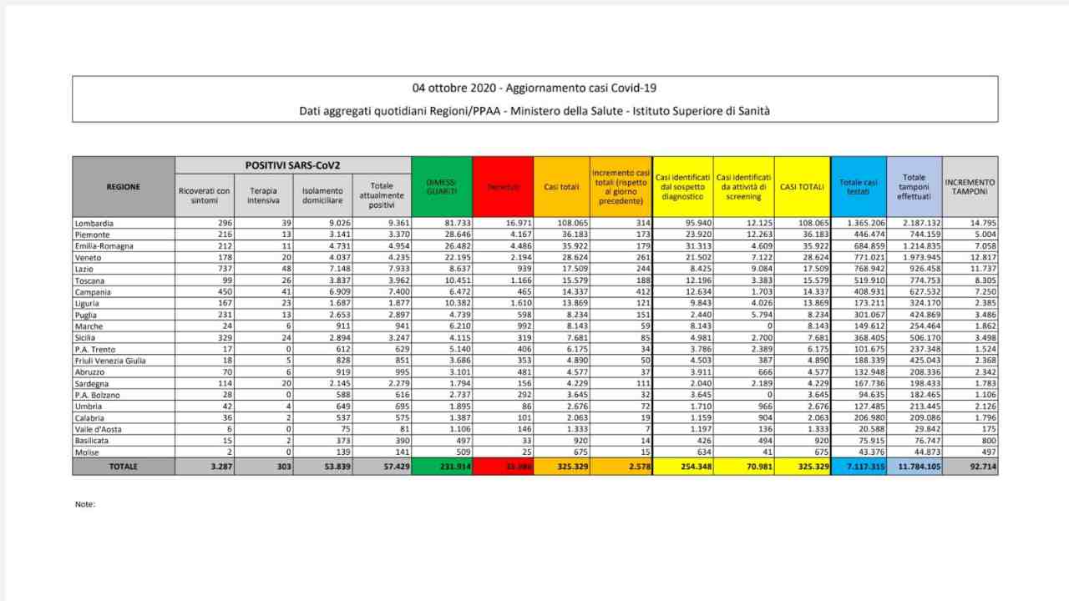
Task: Select the 'INCREMENTO TAMPONI' header
Action: (x=970, y=187)
